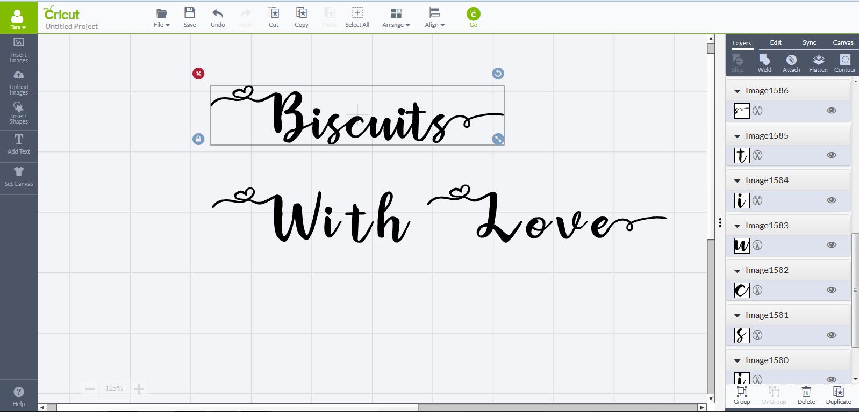Open Insert Shapes tool
This screenshot has height=412, width=859.
coord(19,114)
